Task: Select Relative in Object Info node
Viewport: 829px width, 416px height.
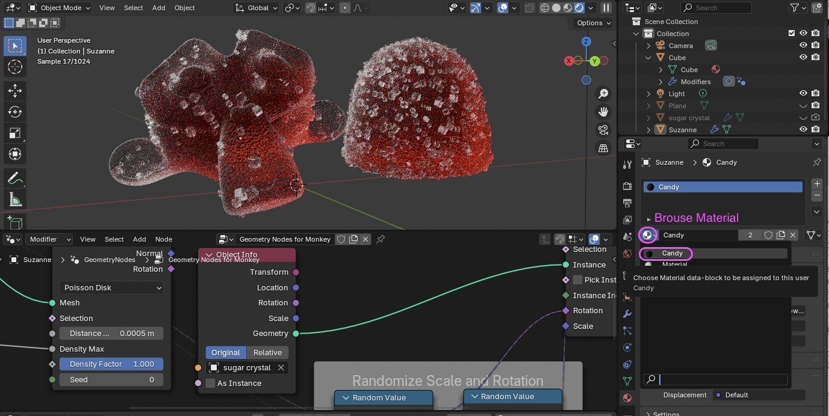Action: pyautogui.click(x=267, y=353)
